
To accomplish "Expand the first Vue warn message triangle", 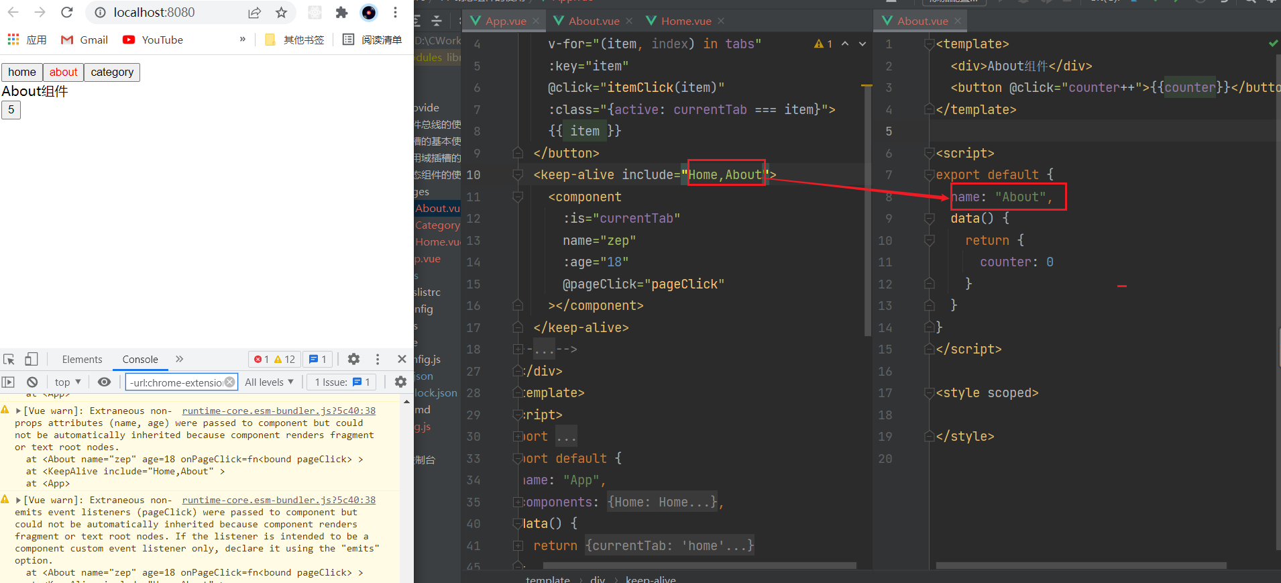I will click(18, 411).
